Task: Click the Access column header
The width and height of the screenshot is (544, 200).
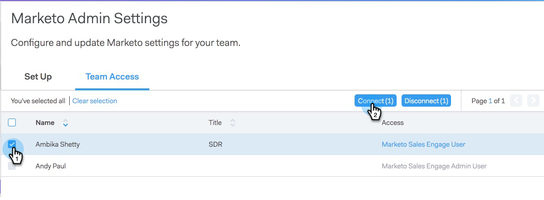Action: coord(393,122)
